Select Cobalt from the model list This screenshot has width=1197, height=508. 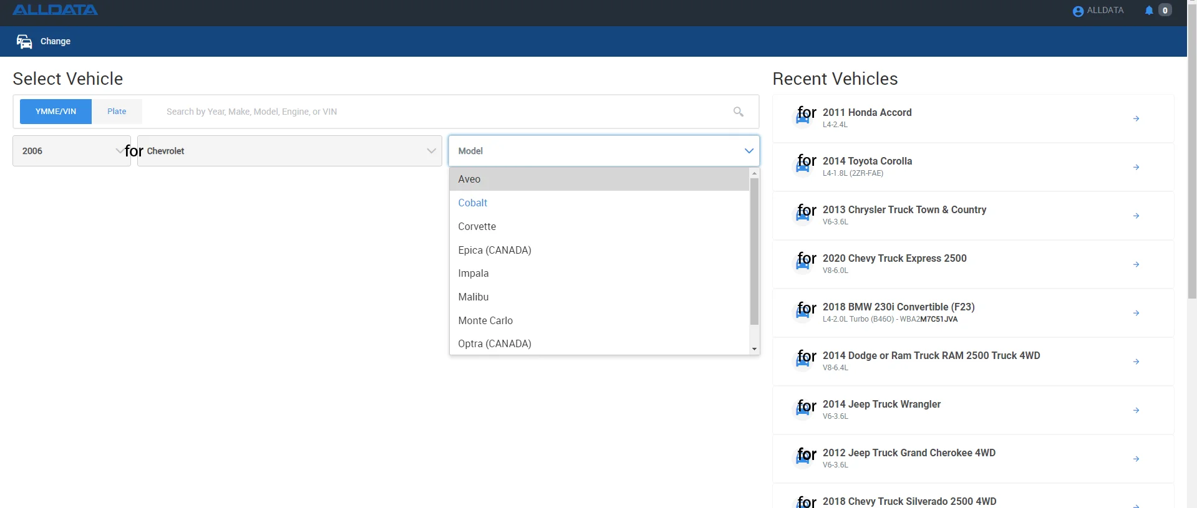[x=599, y=203]
